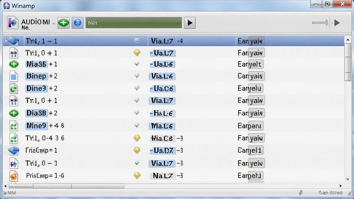Click the orange icon of PrisCwp=1-6 row

[x=14, y=176]
